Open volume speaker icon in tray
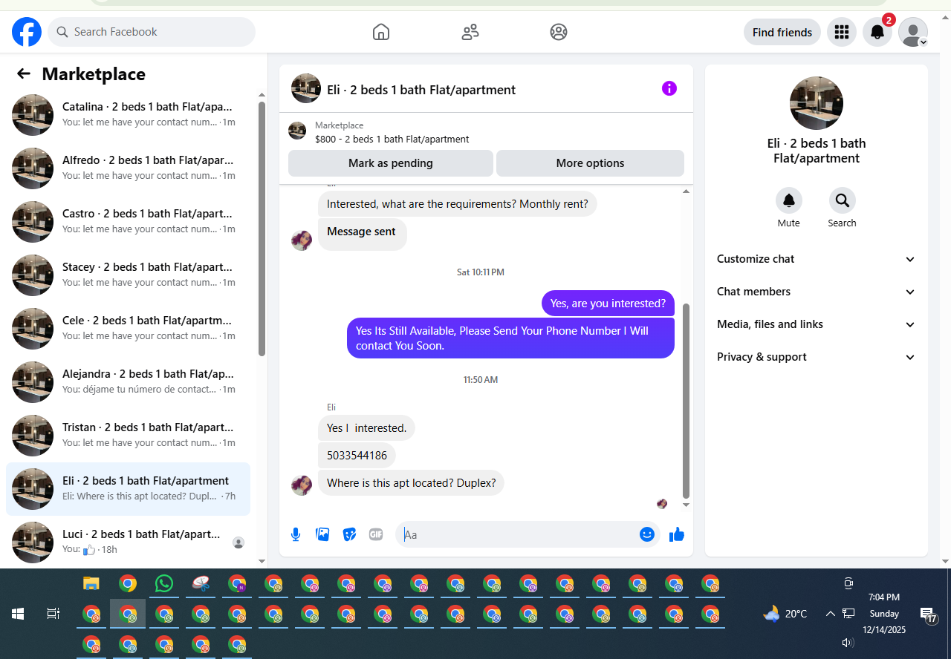Image resolution: width=951 pixels, height=659 pixels. point(848,643)
